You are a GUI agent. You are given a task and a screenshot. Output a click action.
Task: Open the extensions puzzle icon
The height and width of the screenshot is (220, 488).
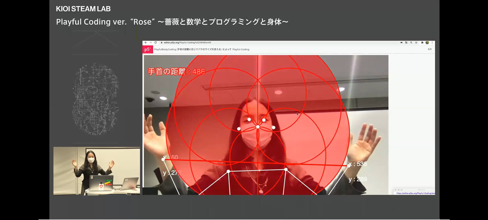coord(422,43)
